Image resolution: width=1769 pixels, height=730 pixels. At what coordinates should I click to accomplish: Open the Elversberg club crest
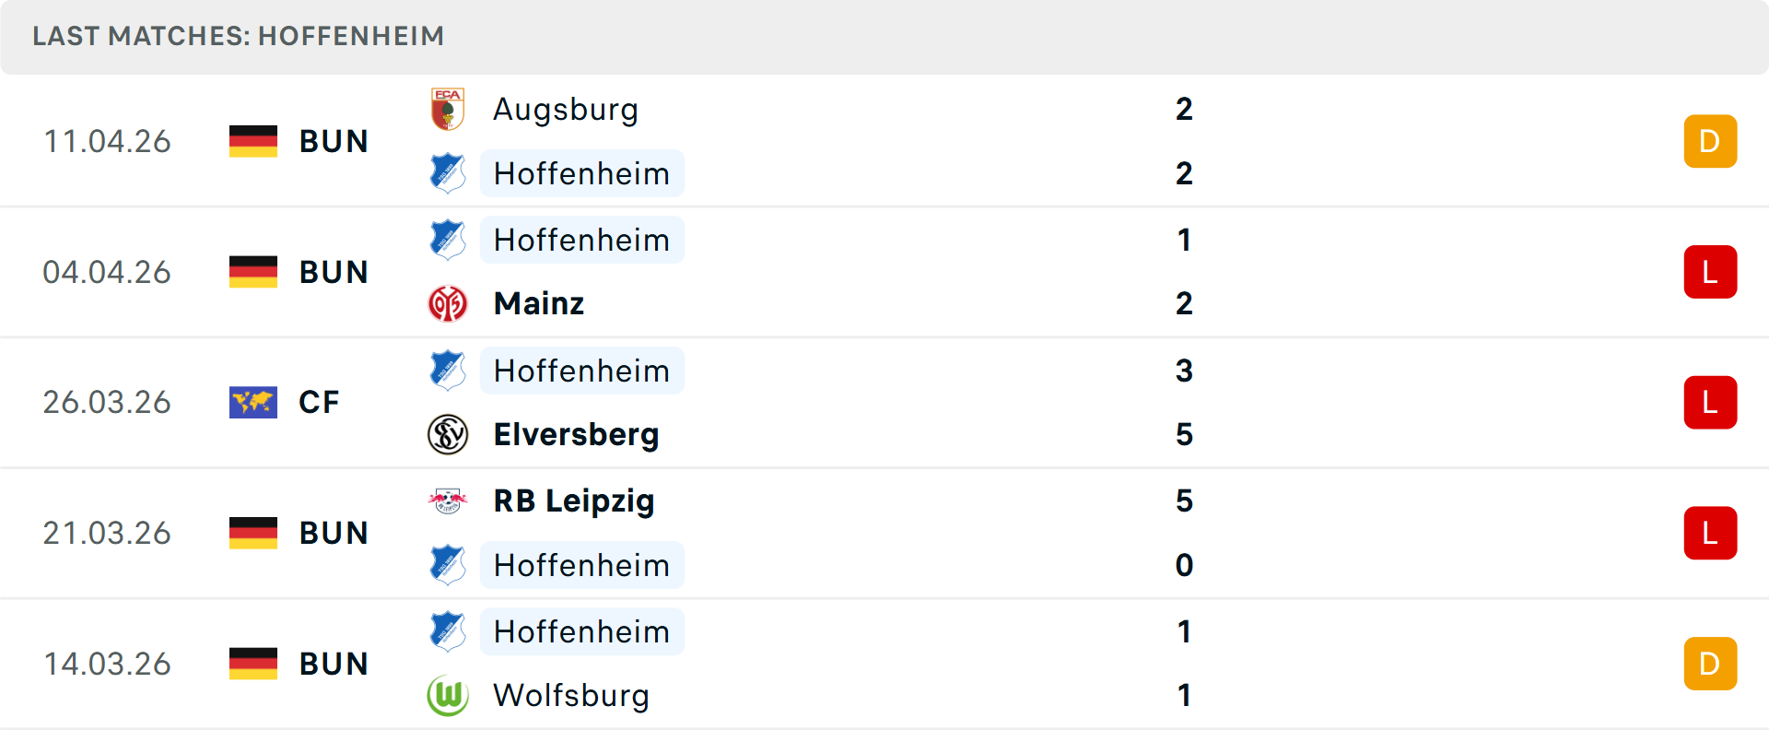[448, 434]
